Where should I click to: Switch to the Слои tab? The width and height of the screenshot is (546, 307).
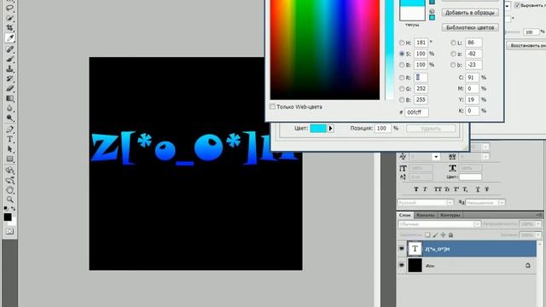tap(405, 215)
